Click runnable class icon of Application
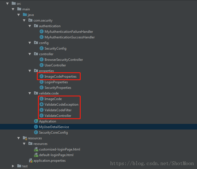Image resolution: width=197 pixels, height=169 pixels. click(36, 121)
